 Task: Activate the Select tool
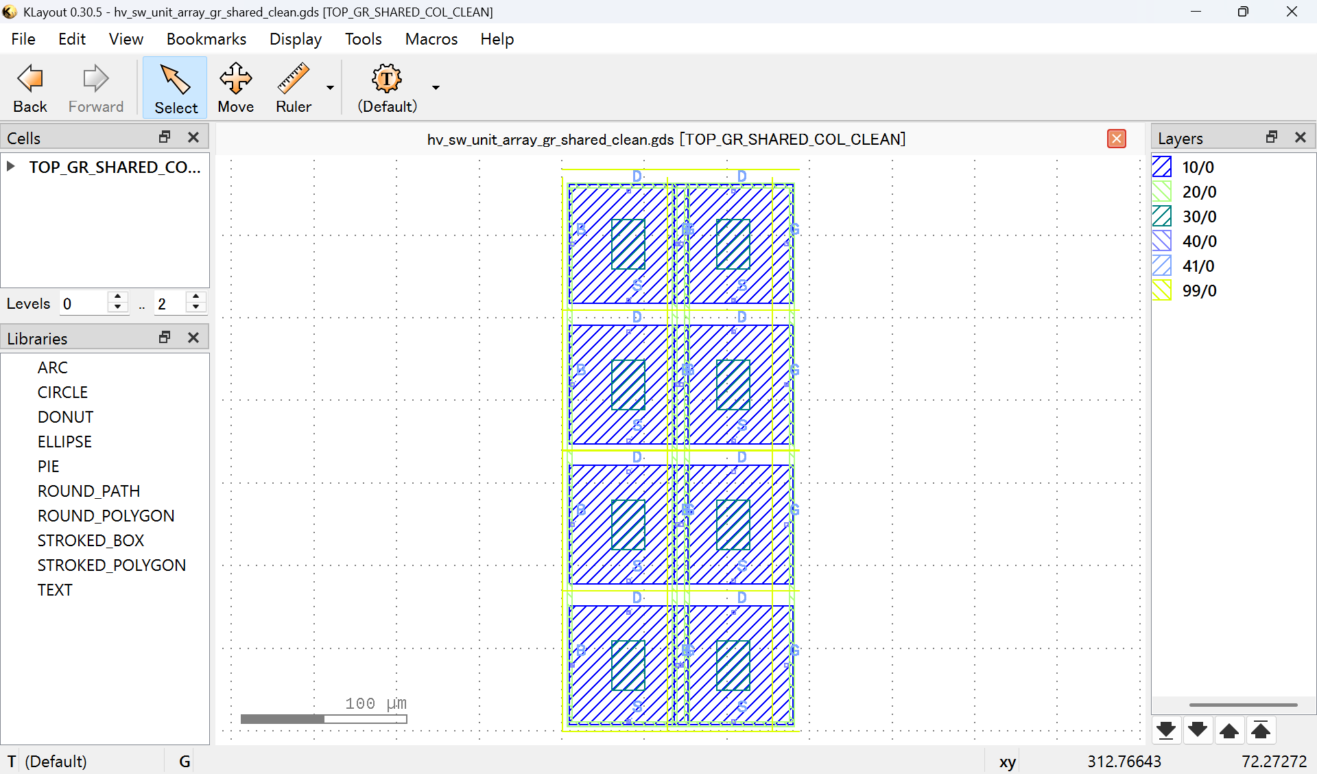pyautogui.click(x=175, y=87)
